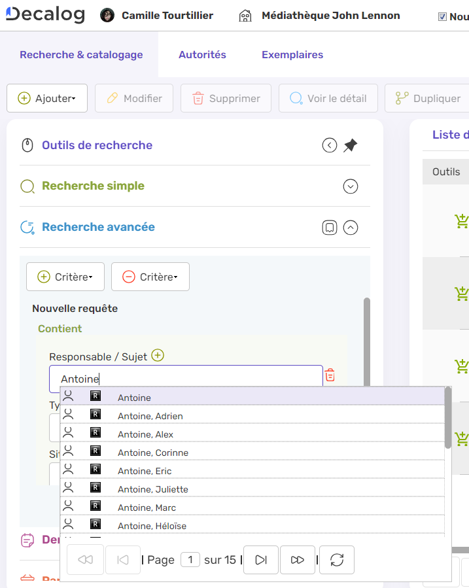Click the advanced search panel scrollbar
Image resolution: width=469 pixels, height=588 pixels.
[x=367, y=342]
